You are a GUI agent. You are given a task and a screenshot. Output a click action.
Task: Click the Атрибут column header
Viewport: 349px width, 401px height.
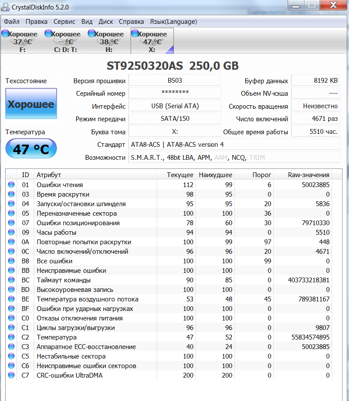(x=95, y=175)
